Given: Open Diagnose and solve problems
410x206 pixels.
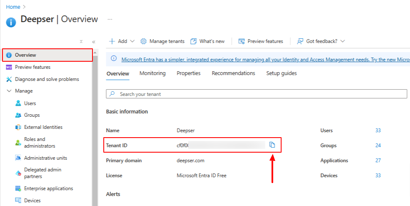Looking at the screenshot, I should (47, 79).
